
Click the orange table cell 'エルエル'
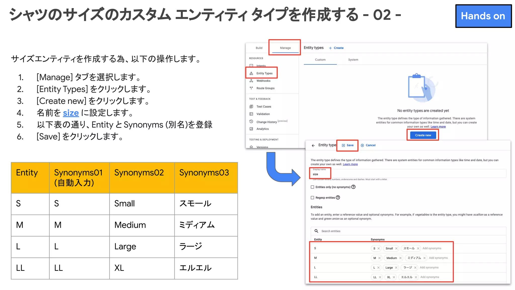(x=206, y=268)
